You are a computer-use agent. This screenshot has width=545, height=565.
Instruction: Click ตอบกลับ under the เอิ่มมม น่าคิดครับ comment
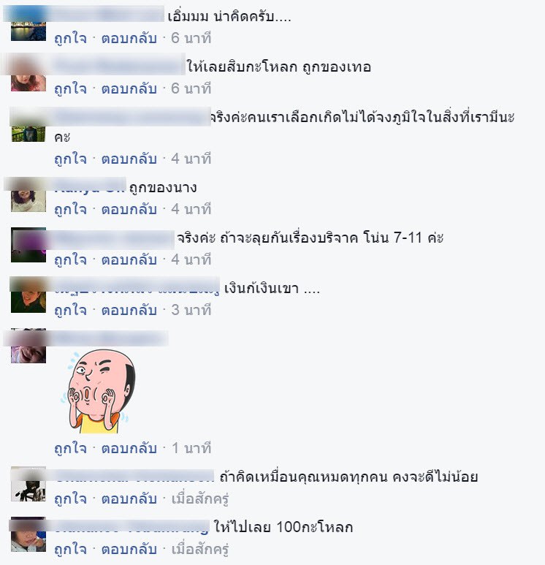pyautogui.click(x=129, y=38)
